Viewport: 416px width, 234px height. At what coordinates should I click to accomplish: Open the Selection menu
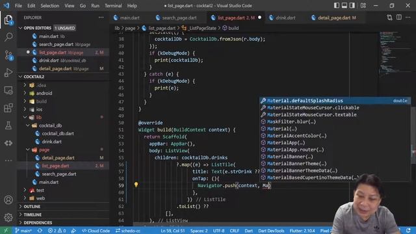50,6
